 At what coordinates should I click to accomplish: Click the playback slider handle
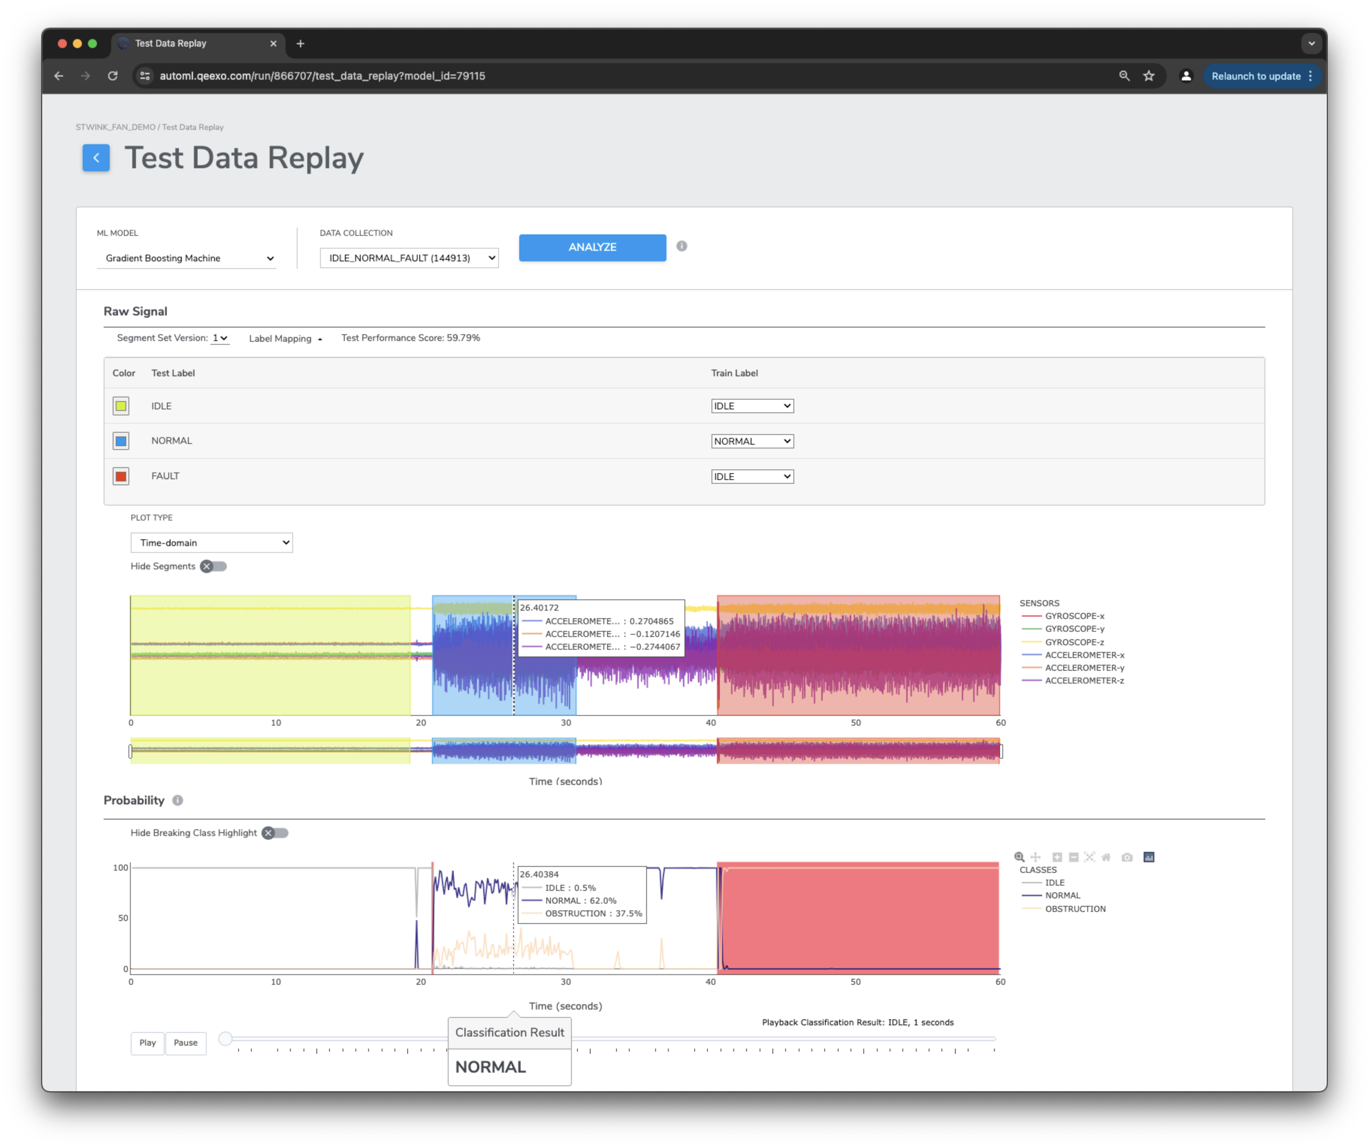pos(225,1039)
